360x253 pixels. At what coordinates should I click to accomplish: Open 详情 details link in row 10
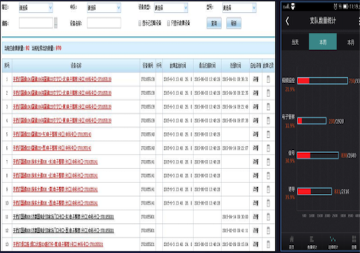pyautogui.click(x=255, y=203)
